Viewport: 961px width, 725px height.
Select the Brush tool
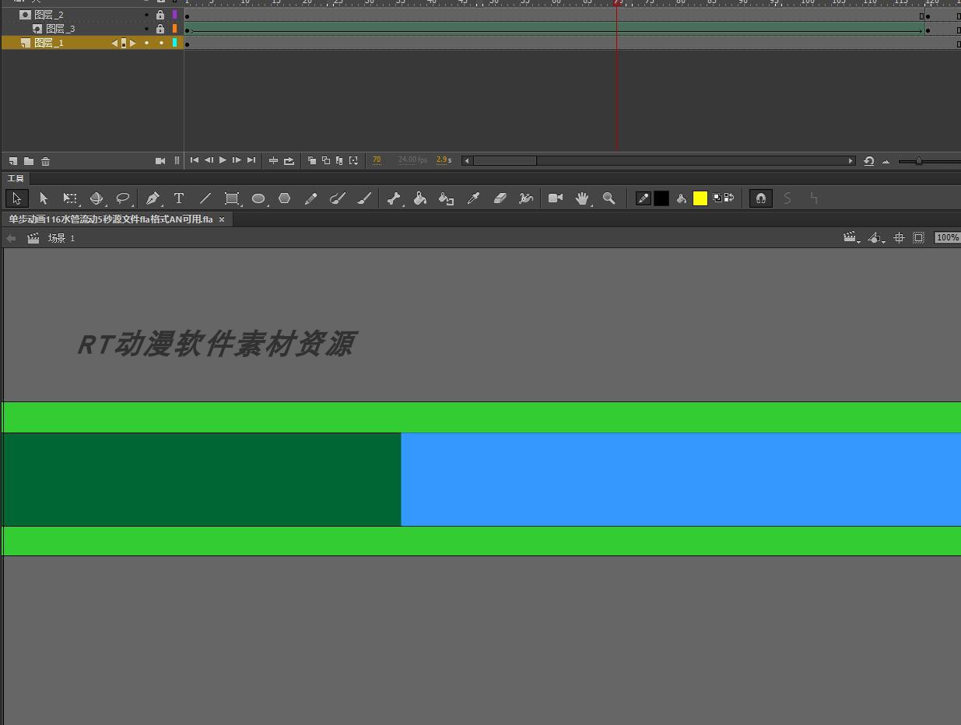point(364,198)
